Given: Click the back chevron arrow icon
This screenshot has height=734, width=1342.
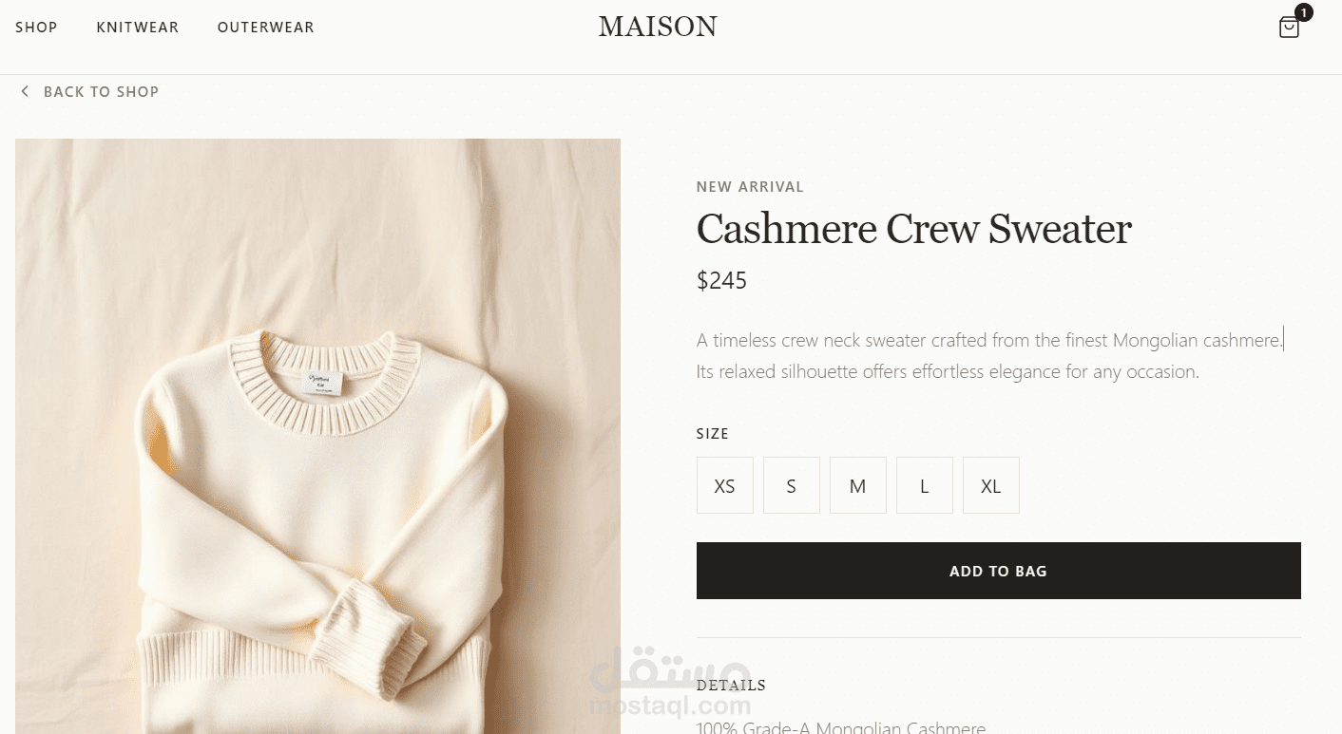Looking at the screenshot, I should pos(25,91).
